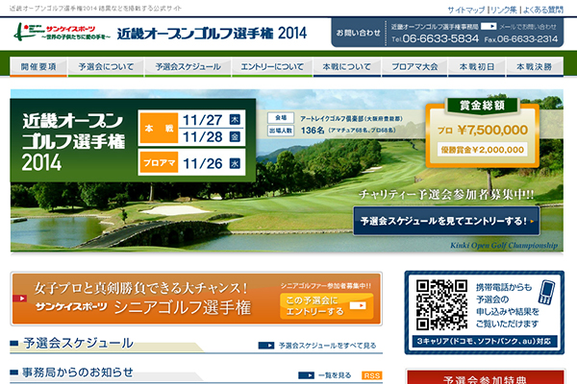This screenshot has height=384, width=577.
Task: Open the リンク集 link
Action: click(503, 10)
